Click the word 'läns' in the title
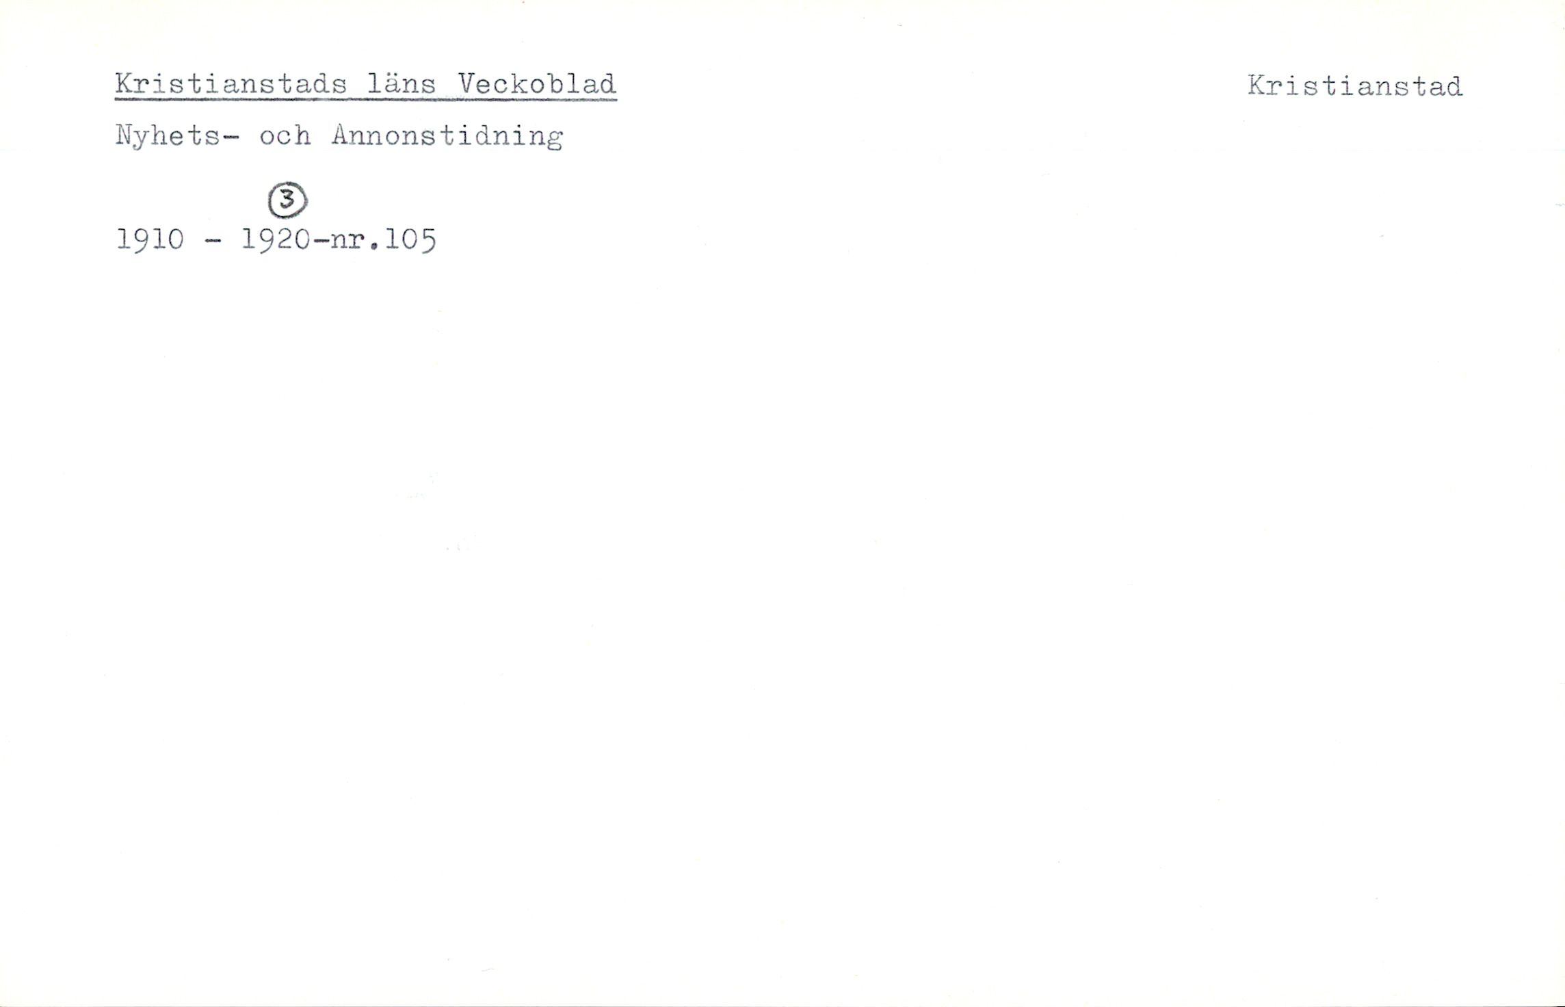 [x=402, y=84]
